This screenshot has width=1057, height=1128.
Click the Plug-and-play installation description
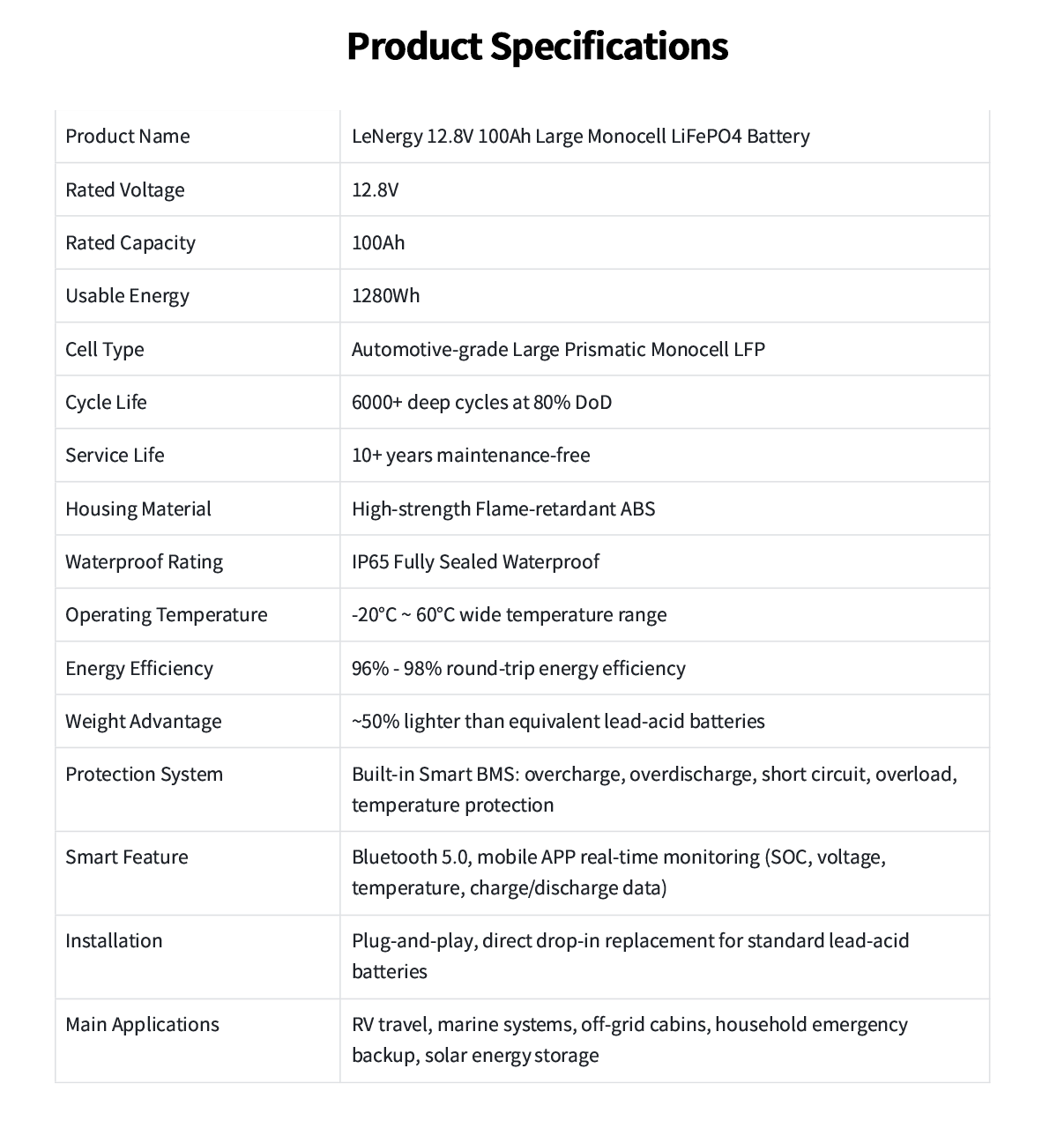(x=630, y=955)
